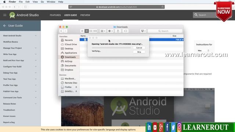Screen dimensions: 235x132
Task: Open the Finder menu in menu bar
Action: click(12, 2)
